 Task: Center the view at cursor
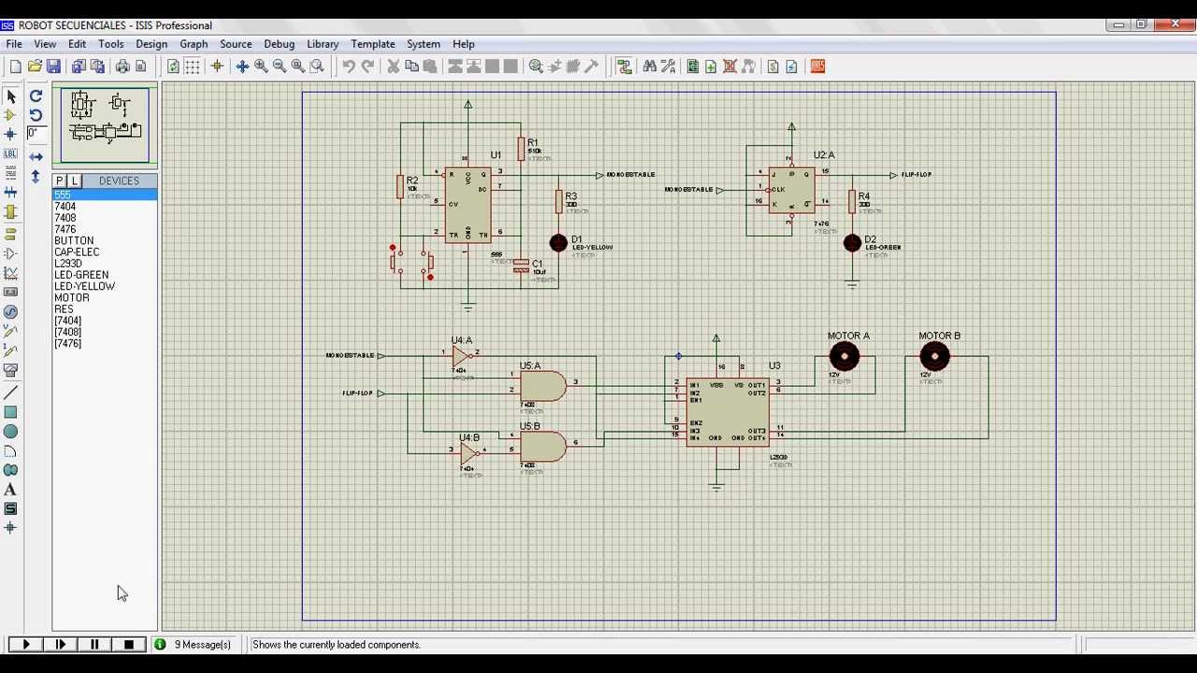[x=242, y=66]
